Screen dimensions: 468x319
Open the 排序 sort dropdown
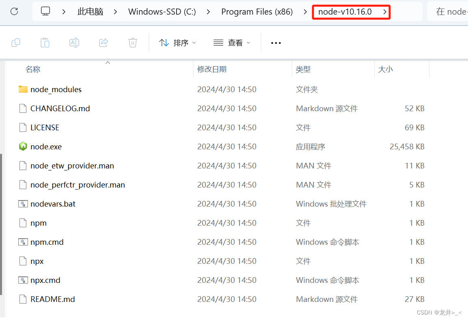[178, 43]
